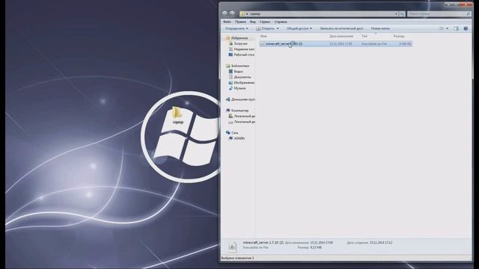Screen dimensions: 479x269
Task: Expand the Упорядочить dropdown
Action: [x=237, y=28]
